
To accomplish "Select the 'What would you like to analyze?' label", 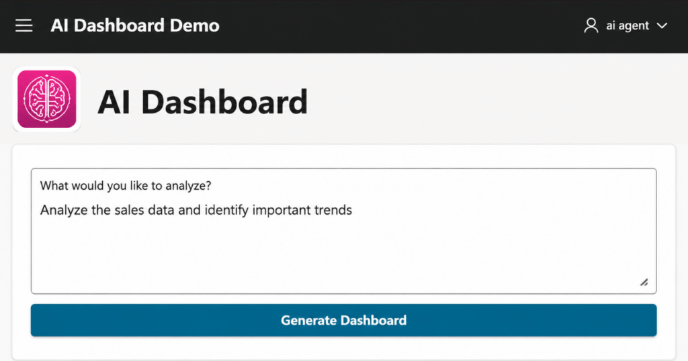I will coord(126,186).
